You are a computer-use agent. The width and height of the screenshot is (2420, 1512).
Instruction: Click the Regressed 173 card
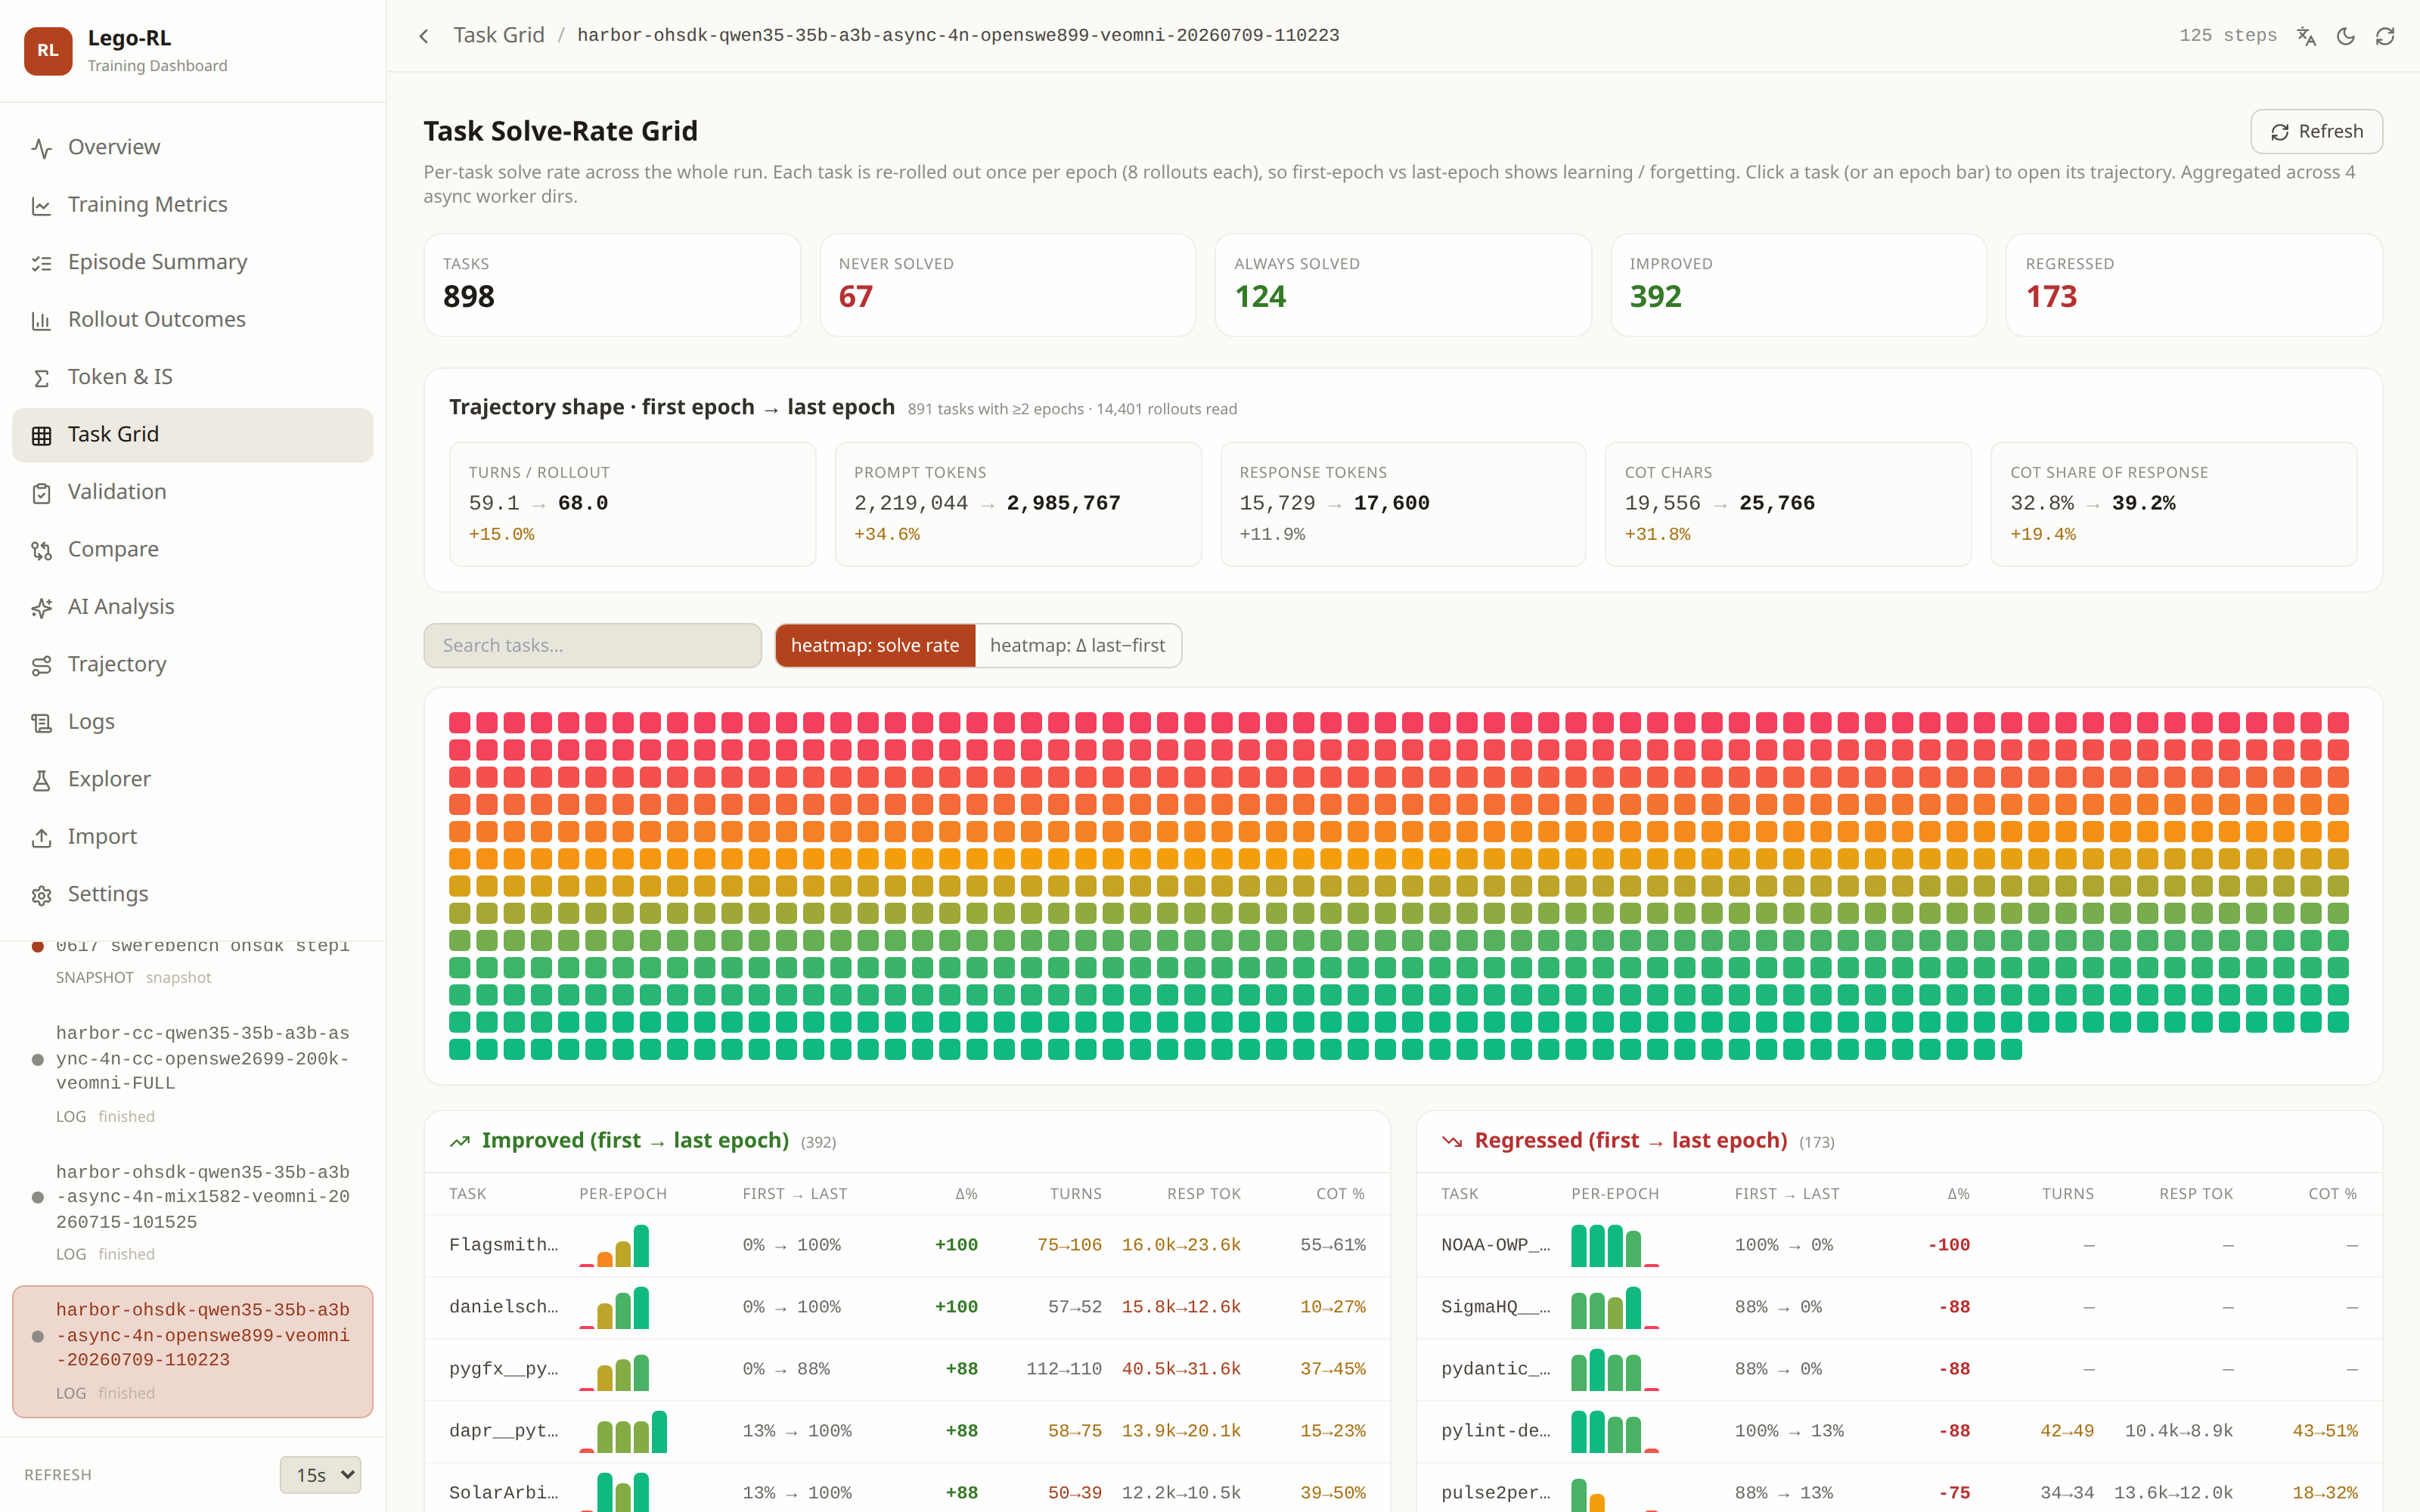(x=2194, y=285)
